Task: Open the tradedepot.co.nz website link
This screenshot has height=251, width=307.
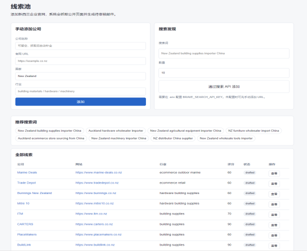Action: [97, 182]
